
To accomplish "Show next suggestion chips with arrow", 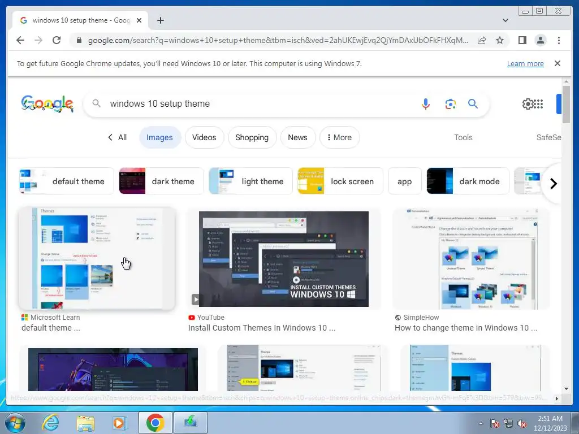I will click(x=553, y=184).
